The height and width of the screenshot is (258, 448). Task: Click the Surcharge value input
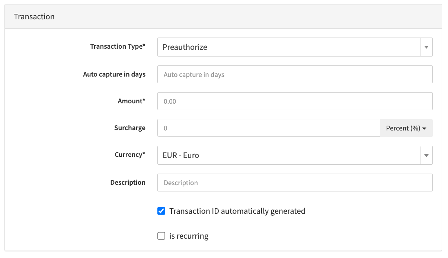click(x=268, y=128)
